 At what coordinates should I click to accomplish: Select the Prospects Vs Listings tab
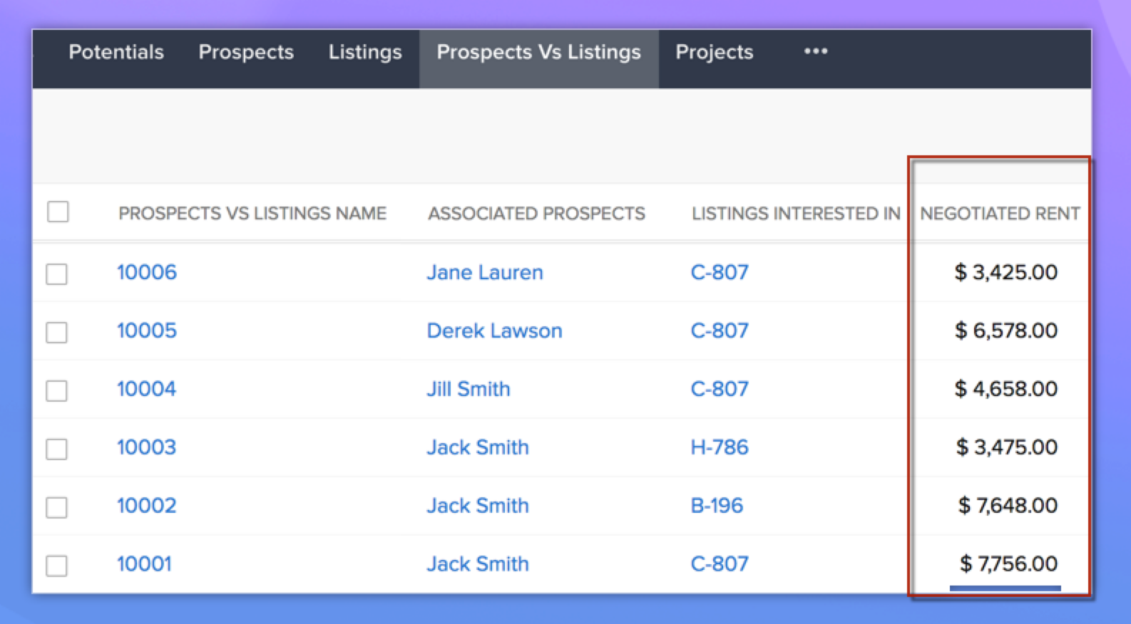[x=538, y=52]
